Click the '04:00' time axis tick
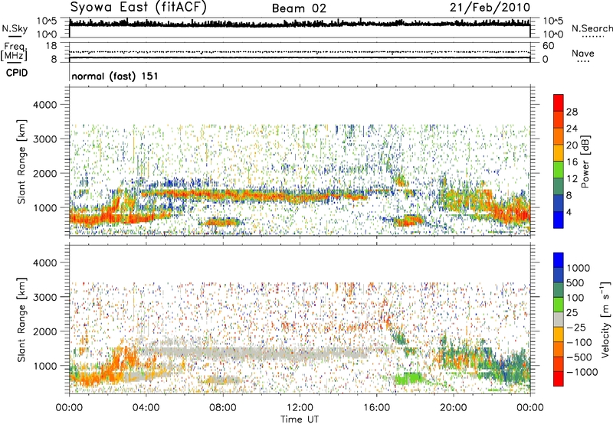This screenshot has height=424, width=613. (146, 408)
